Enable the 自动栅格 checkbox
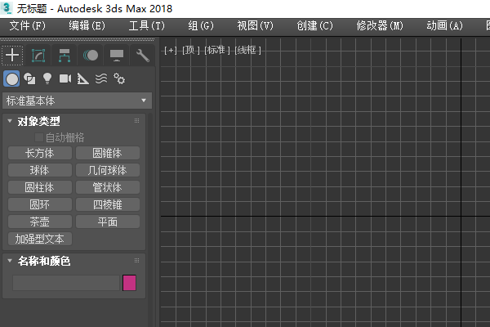Viewport: 490px width, 327px height. click(x=39, y=137)
